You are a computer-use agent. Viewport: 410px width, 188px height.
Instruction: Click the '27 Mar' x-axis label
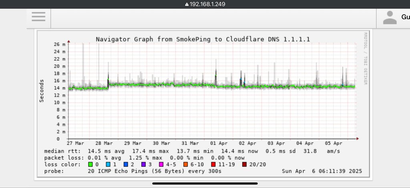(75, 143)
